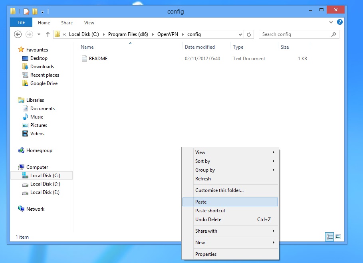The width and height of the screenshot is (363, 263).
Task: Choose Customise this folder option
Action: 230,190
